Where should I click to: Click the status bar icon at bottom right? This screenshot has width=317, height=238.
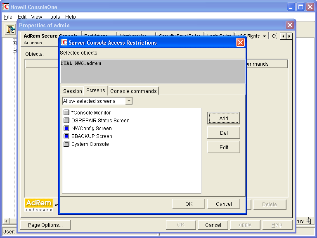pyautogui.click(x=309, y=221)
